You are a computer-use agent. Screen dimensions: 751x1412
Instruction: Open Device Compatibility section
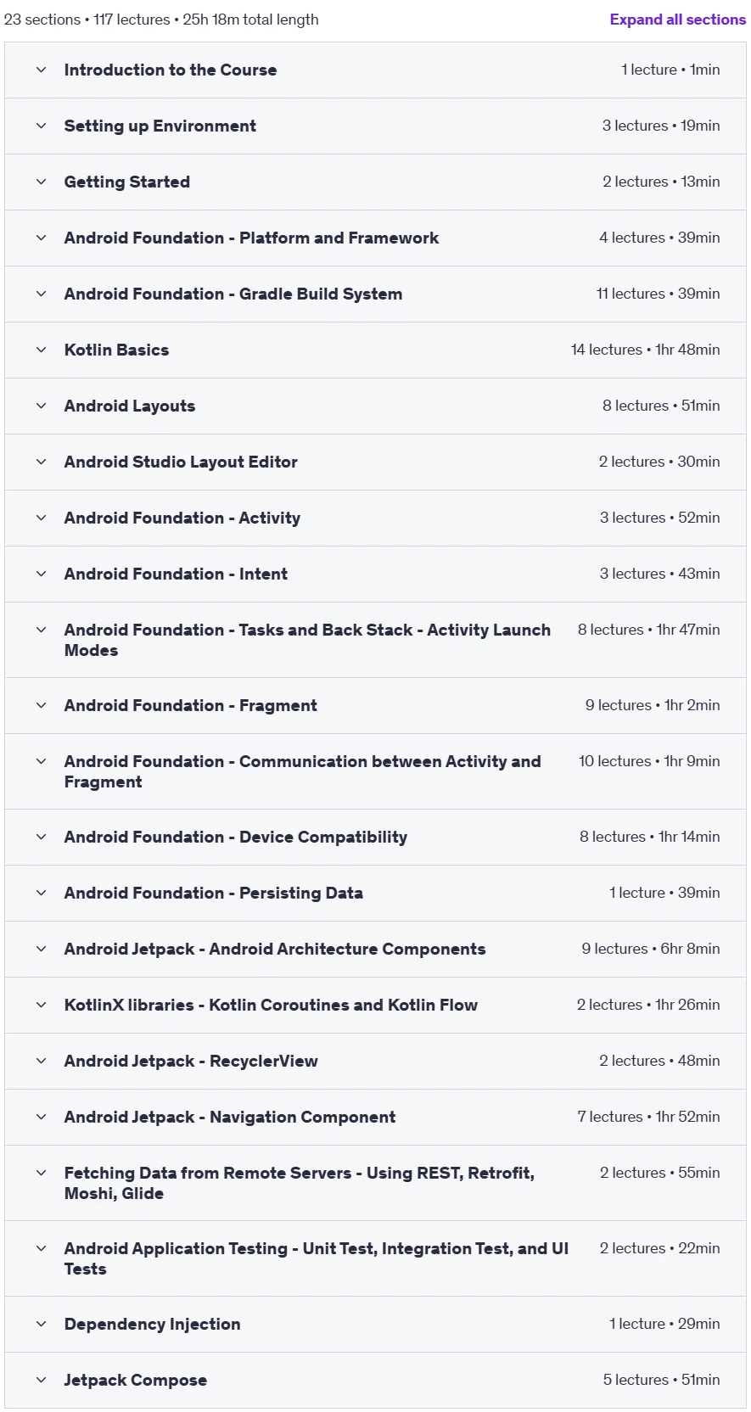[x=375, y=837]
